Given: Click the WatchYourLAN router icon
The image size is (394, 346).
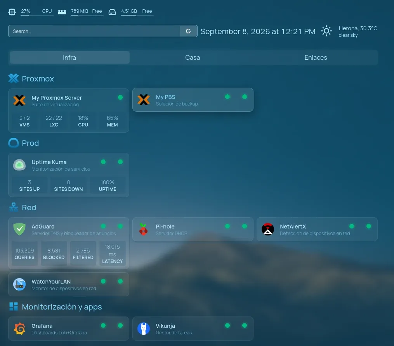Looking at the screenshot, I should (x=19, y=284).
